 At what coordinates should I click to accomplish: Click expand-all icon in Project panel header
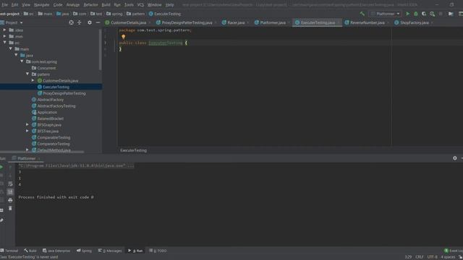click(x=79, y=22)
